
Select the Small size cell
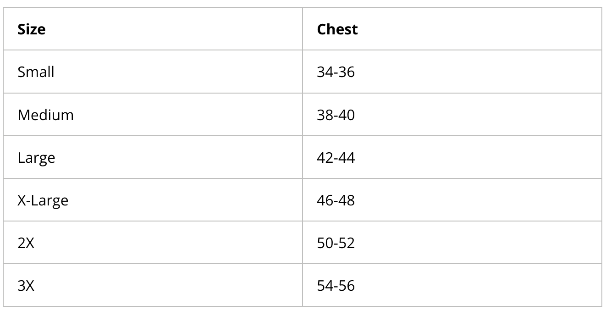36,72
